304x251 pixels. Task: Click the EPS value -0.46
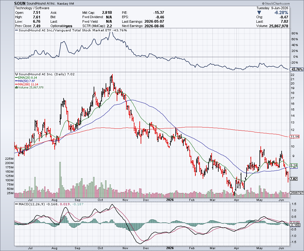tap(160, 17)
